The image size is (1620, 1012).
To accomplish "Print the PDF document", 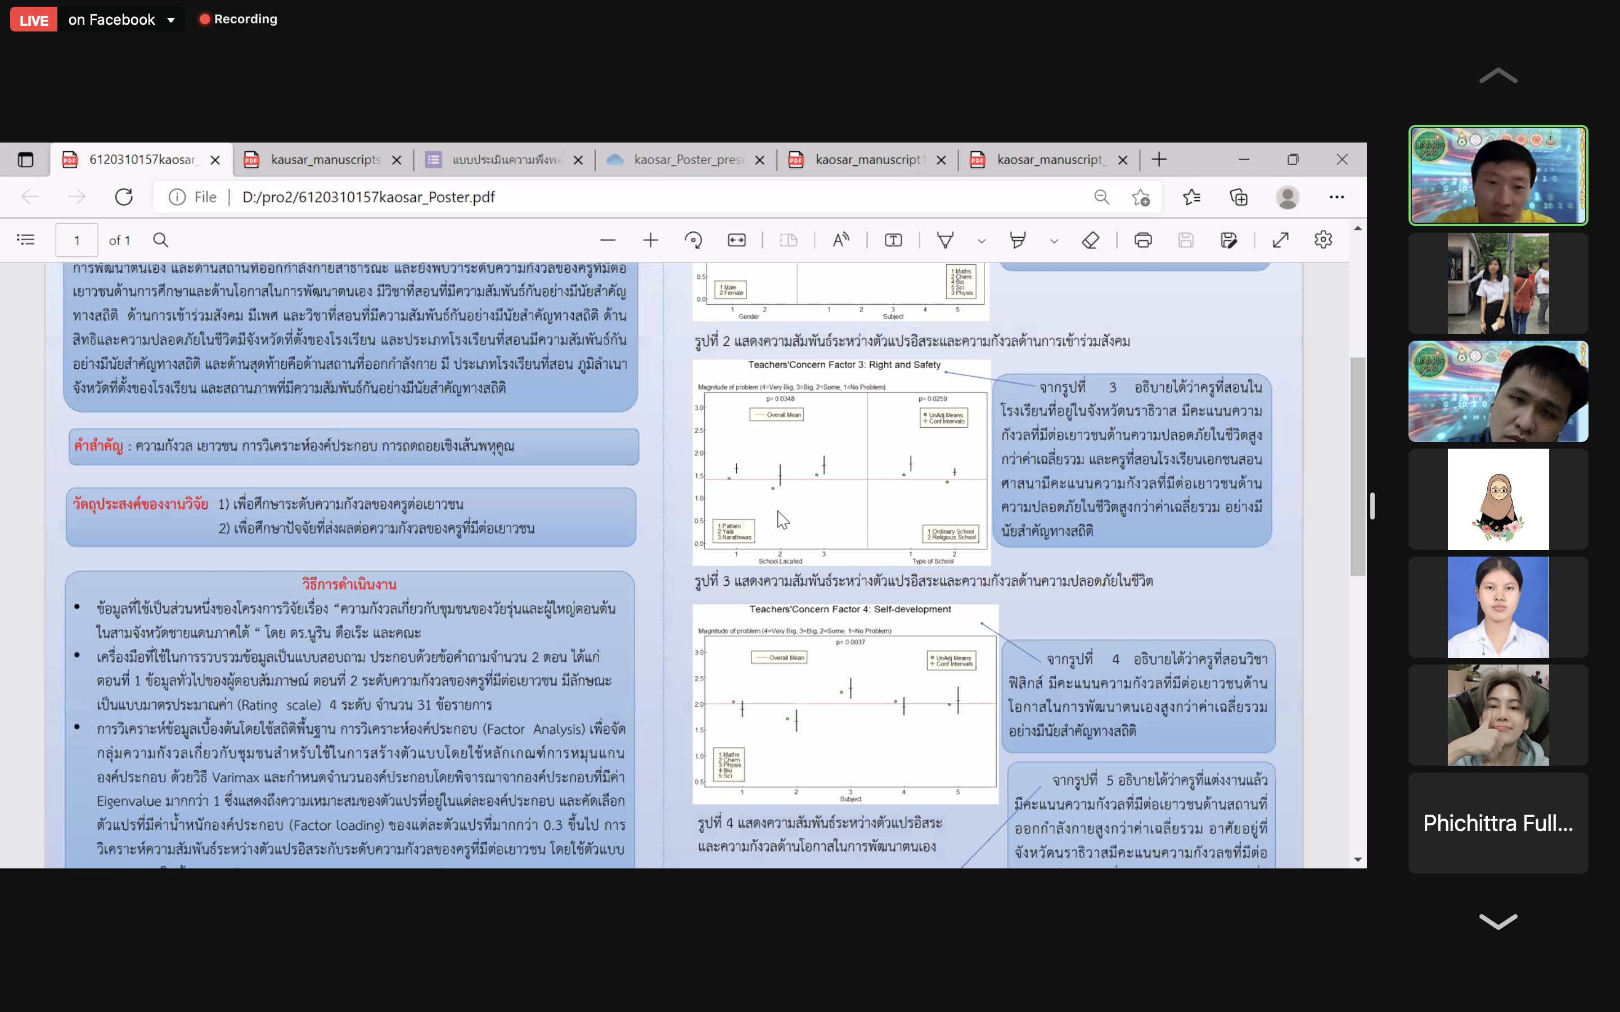I will click(1142, 240).
